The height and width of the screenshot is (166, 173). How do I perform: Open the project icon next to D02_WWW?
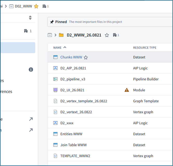pyautogui.click(x=11, y=6)
